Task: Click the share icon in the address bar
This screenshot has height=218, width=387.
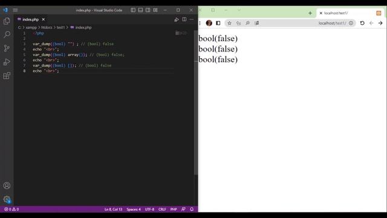Action: (238, 23)
